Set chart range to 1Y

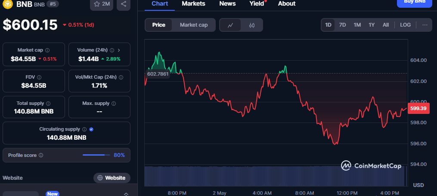[372, 25]
